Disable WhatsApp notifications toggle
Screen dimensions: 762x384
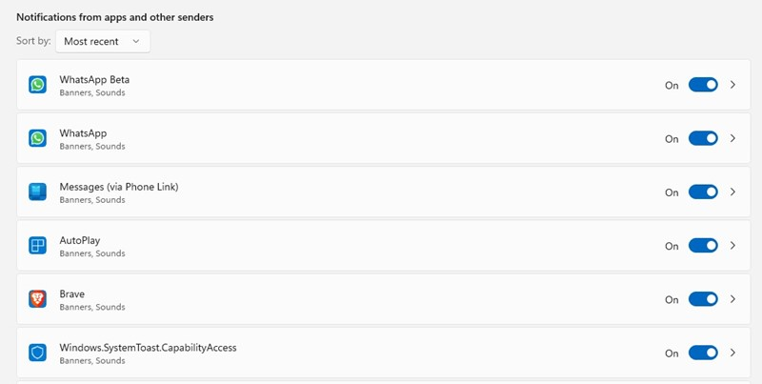(703, 138)
